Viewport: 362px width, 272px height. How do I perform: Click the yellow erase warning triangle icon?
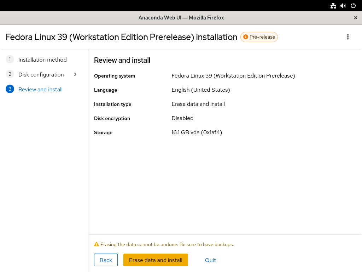click(x=97, y=244)
